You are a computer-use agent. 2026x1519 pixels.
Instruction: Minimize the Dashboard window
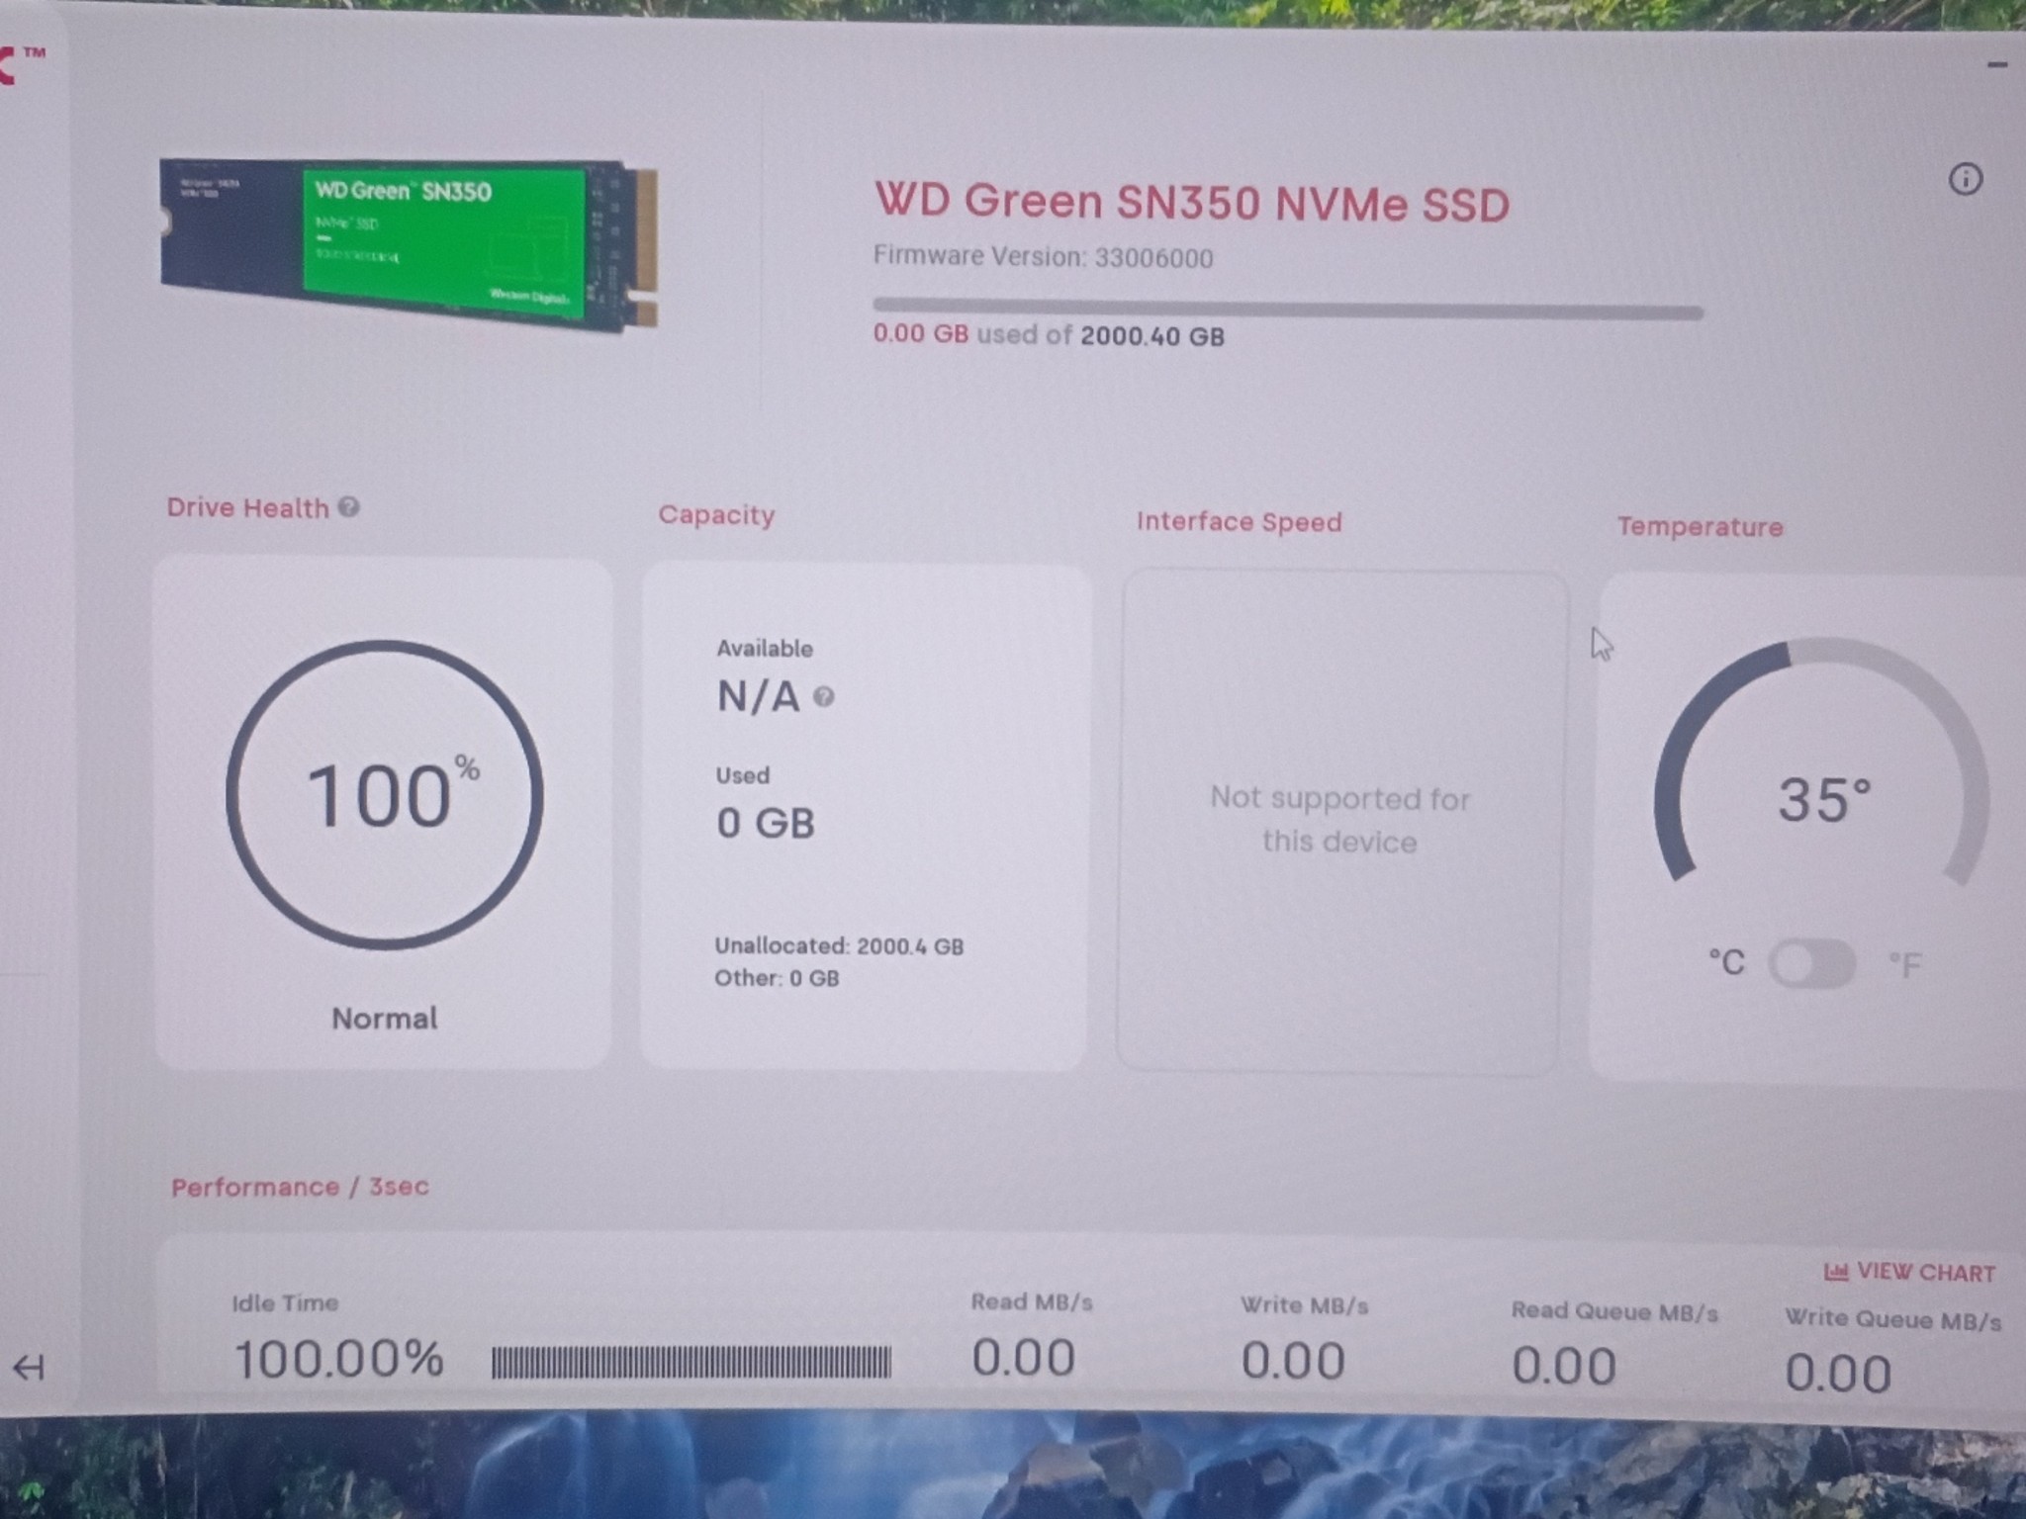(1997, 65)
